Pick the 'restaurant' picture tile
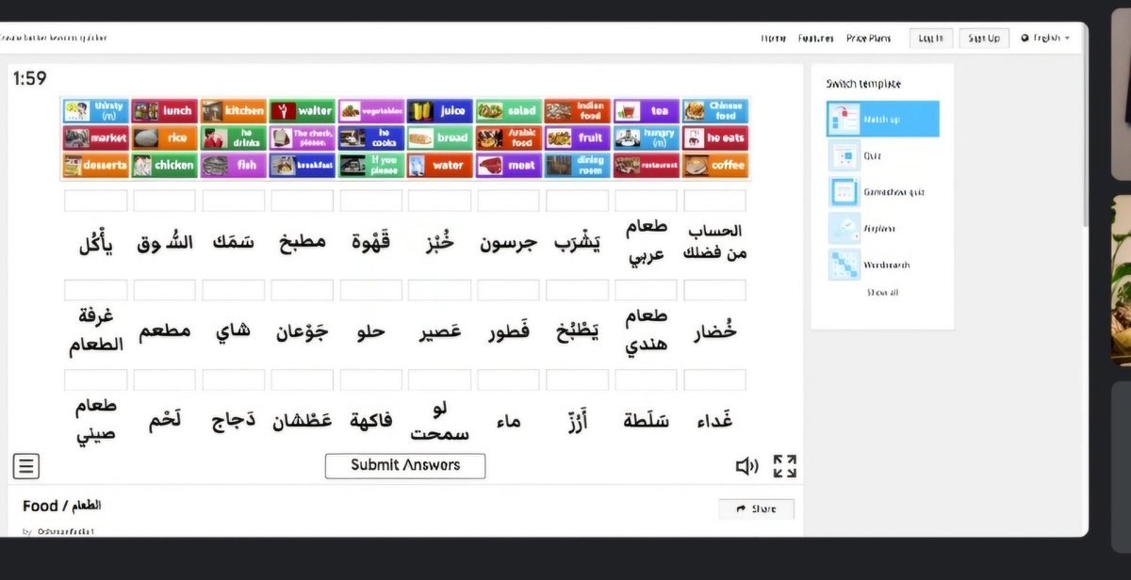The height and width of the screenshot is (580, 1131). pyautogui.click(x=647, y=165)
